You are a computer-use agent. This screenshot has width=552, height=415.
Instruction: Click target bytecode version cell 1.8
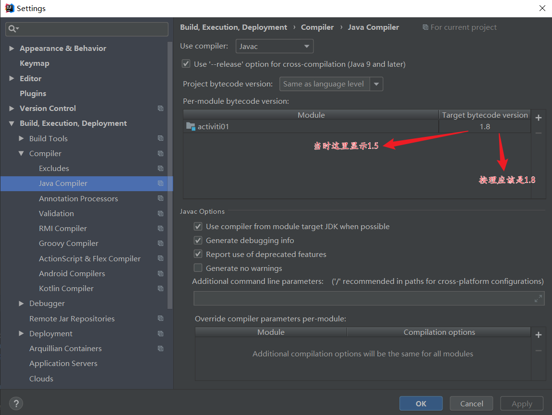484,126
